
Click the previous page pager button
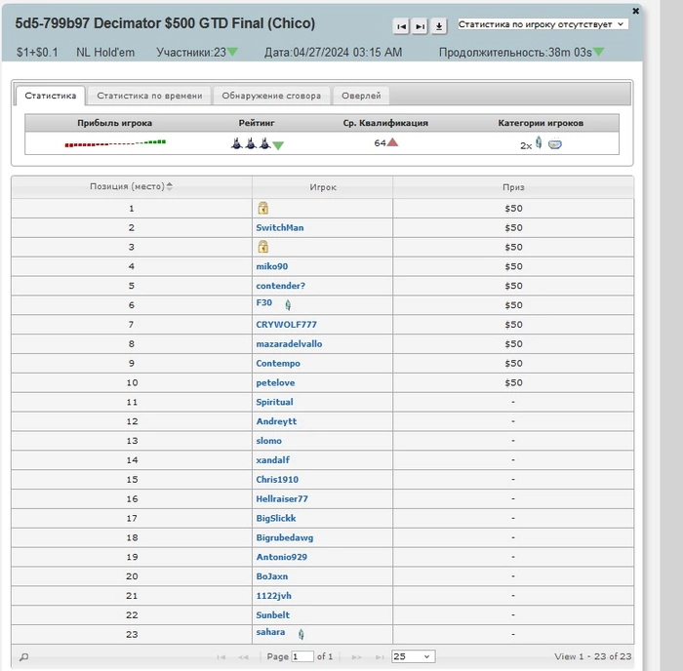tap(244, 656)
